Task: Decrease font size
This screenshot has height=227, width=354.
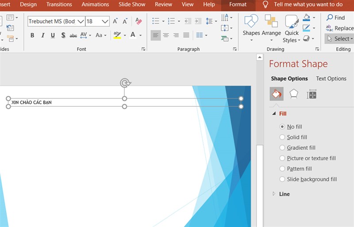Action: click(x=125, y=21)
